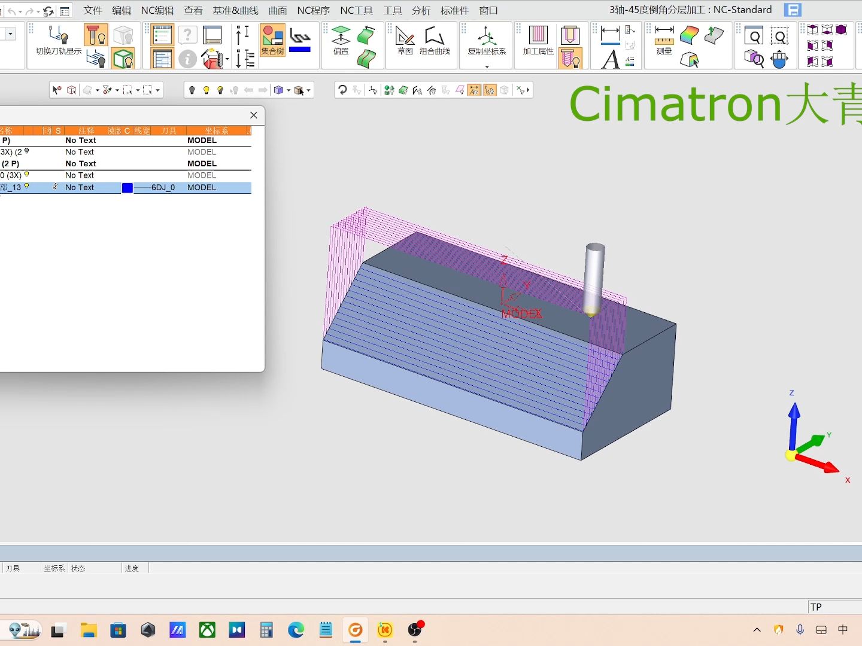Open the 基准&曲线 menu
The height and width of the screenshot is (646, 862).
tap(235, 10)
